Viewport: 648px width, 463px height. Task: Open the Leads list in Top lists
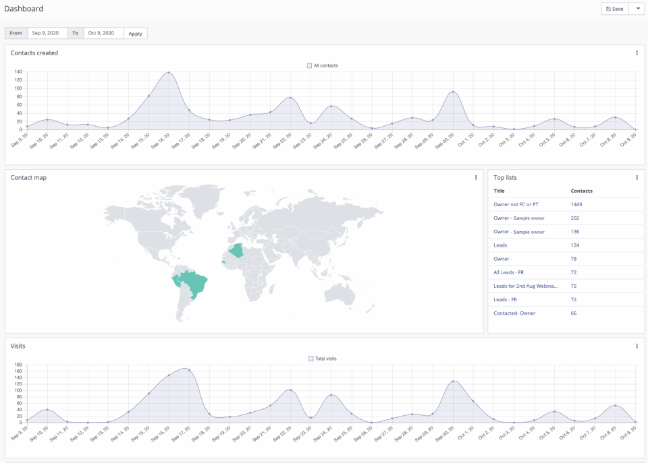tap(499, 245)
